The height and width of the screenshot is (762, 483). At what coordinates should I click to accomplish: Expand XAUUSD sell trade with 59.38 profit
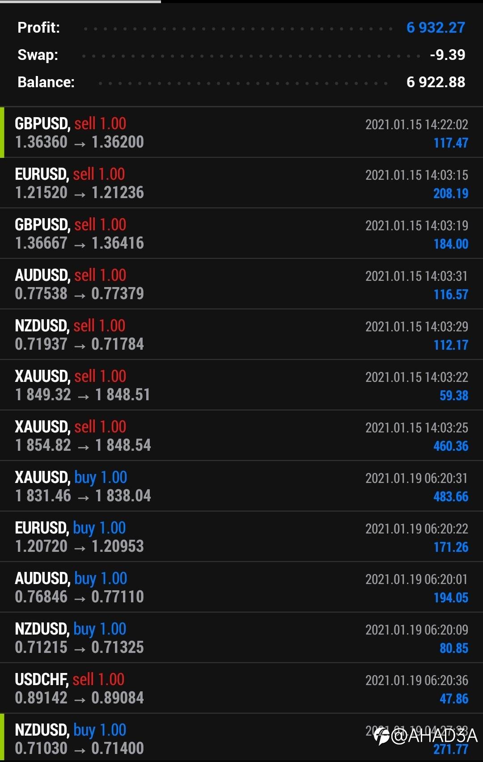coord(241,385)
